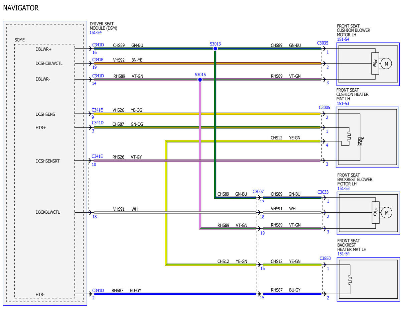Select the cushion blower motor controller box symbol
The image size is (401, 310).
tap(375, 64)
